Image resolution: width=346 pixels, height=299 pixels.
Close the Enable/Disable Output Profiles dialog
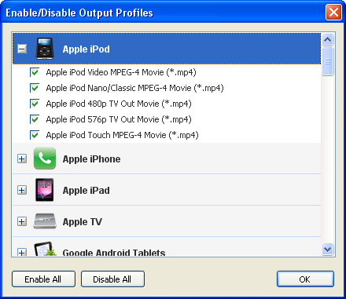click(333, 13)
